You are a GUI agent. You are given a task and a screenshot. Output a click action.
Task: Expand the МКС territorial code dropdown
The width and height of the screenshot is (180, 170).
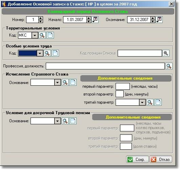[x=35, y=35]
